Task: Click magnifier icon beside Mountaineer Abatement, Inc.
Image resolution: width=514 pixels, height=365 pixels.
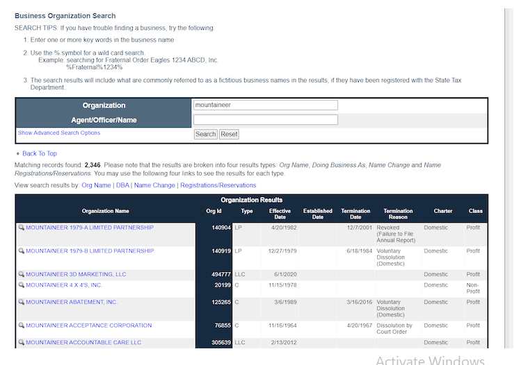Action: click(x=21, y=302)
